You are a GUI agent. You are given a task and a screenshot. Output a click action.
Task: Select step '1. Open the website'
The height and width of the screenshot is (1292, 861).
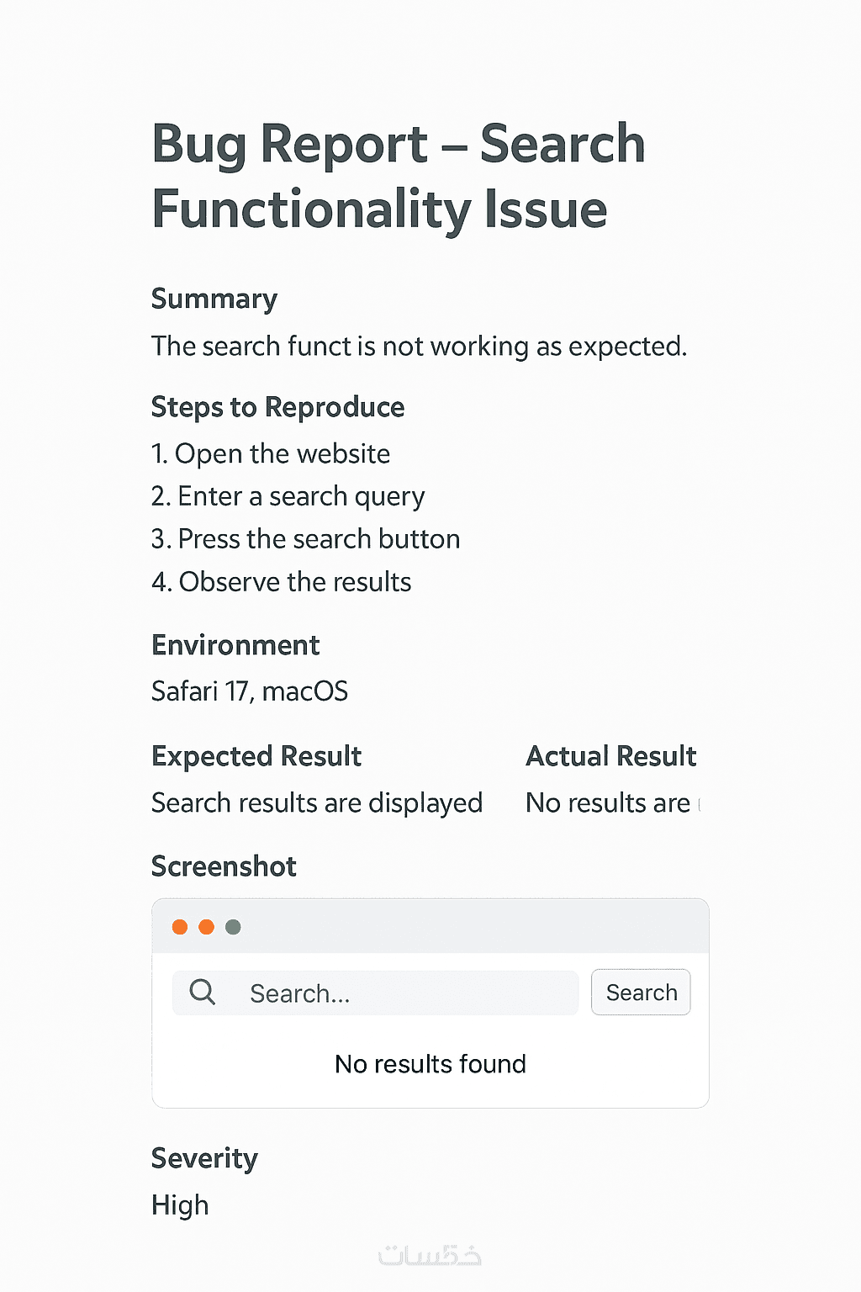[271, 454]
